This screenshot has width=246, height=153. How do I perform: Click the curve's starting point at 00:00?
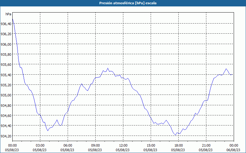(13, 19)
